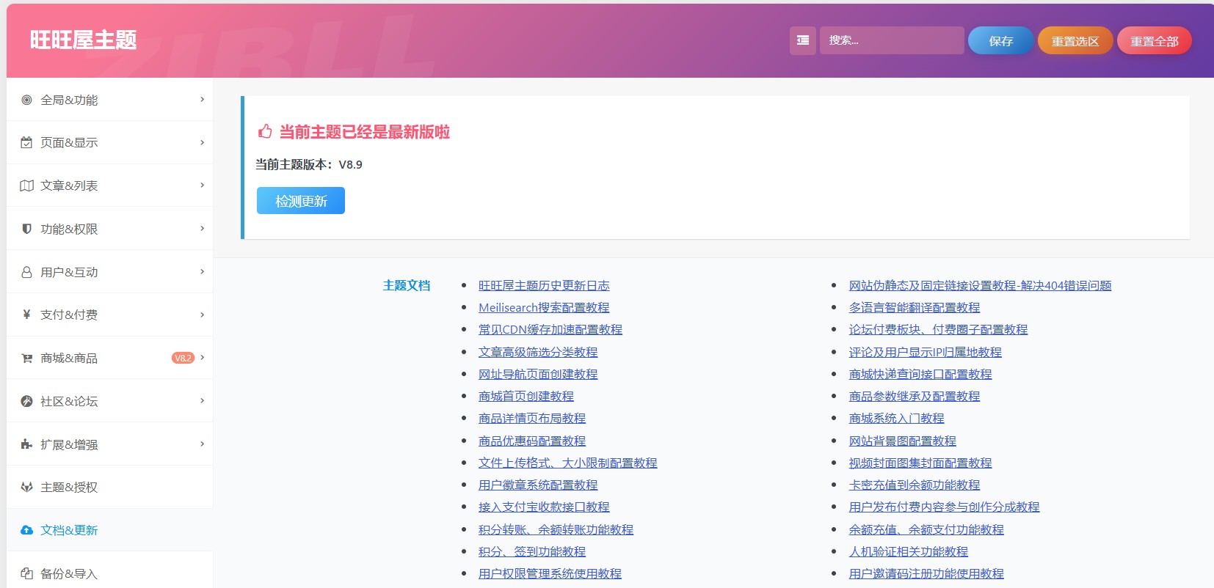Screen dimensions: 1214x588
Task: Expand the 商城&商品 chevron
Action: 203,357
